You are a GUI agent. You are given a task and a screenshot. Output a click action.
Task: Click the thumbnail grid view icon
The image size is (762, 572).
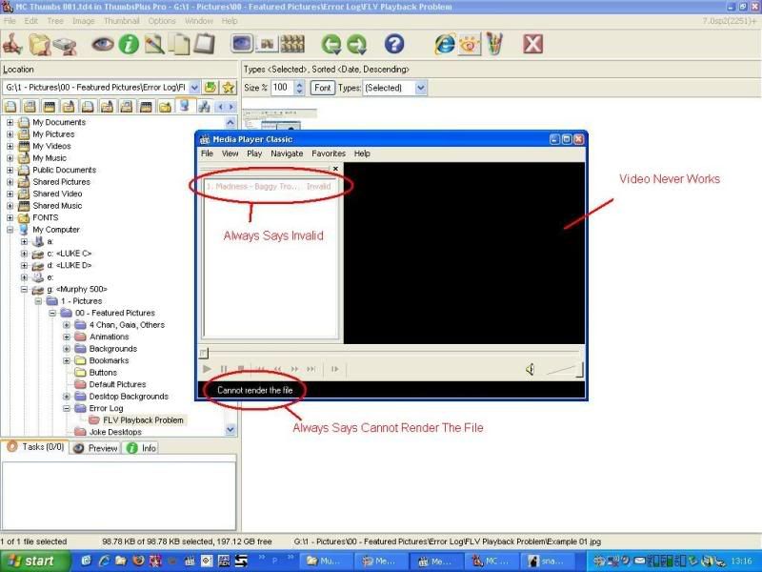click(x=292, y=44)
